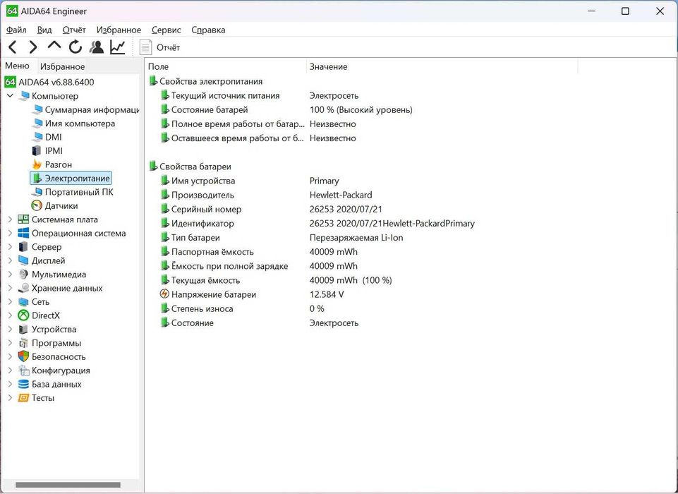Select Имя компьютера tree item
Image resolution: width=678 pixels, height=494 pixels.
click(80, 123)
